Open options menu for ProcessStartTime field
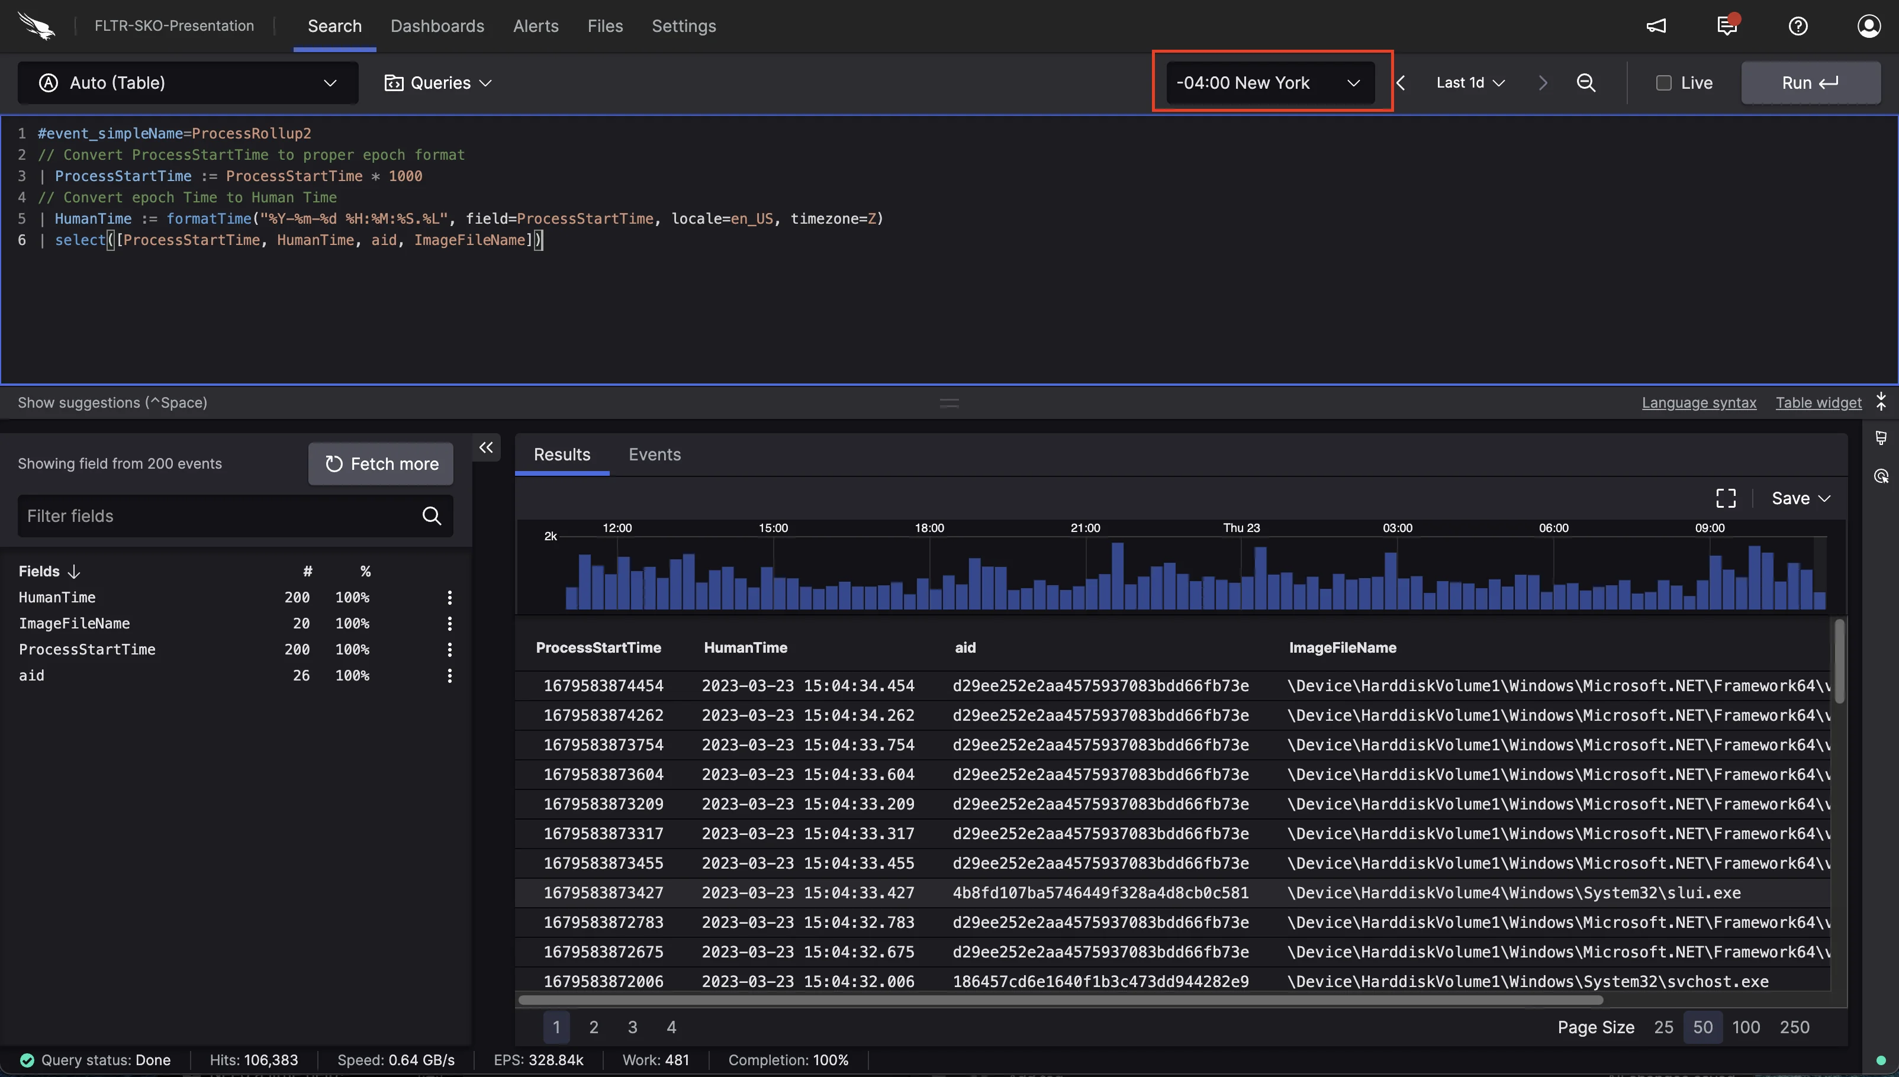1899x1077 pixels. (x=449, y=650)
